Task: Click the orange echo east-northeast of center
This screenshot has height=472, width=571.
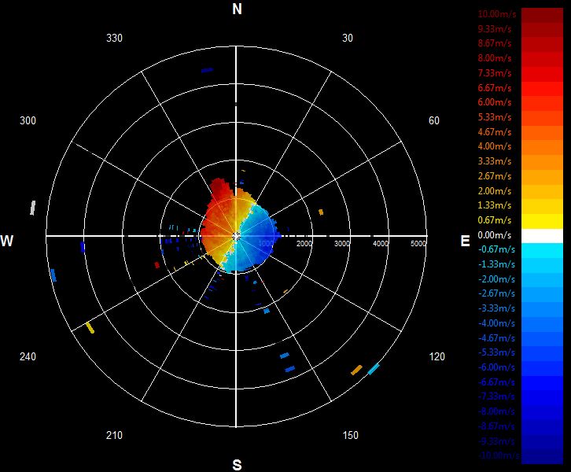Action: click(x=321, y=212)
